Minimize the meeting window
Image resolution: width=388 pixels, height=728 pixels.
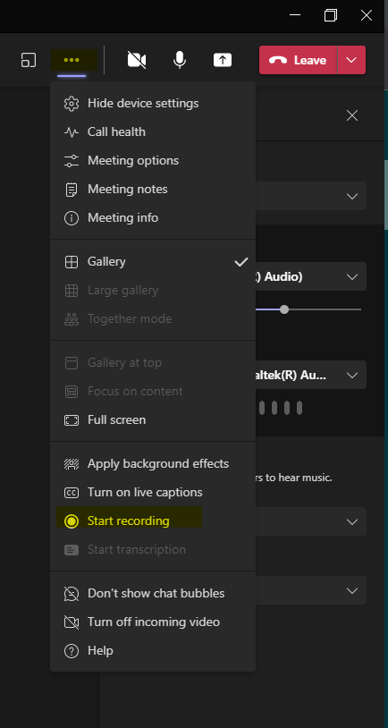tap(295, 15)
